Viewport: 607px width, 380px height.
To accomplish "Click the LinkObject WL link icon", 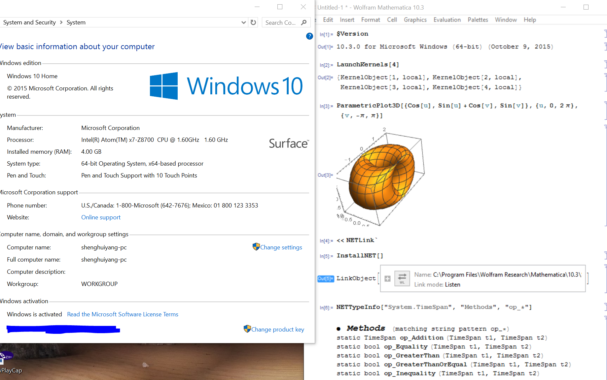I will (x=402, y=278).
